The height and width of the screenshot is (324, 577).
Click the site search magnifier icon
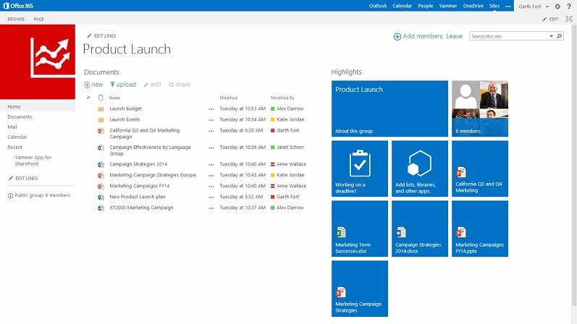[x=560, y=36]
